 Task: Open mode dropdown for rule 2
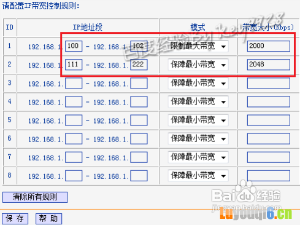[198, 65]
